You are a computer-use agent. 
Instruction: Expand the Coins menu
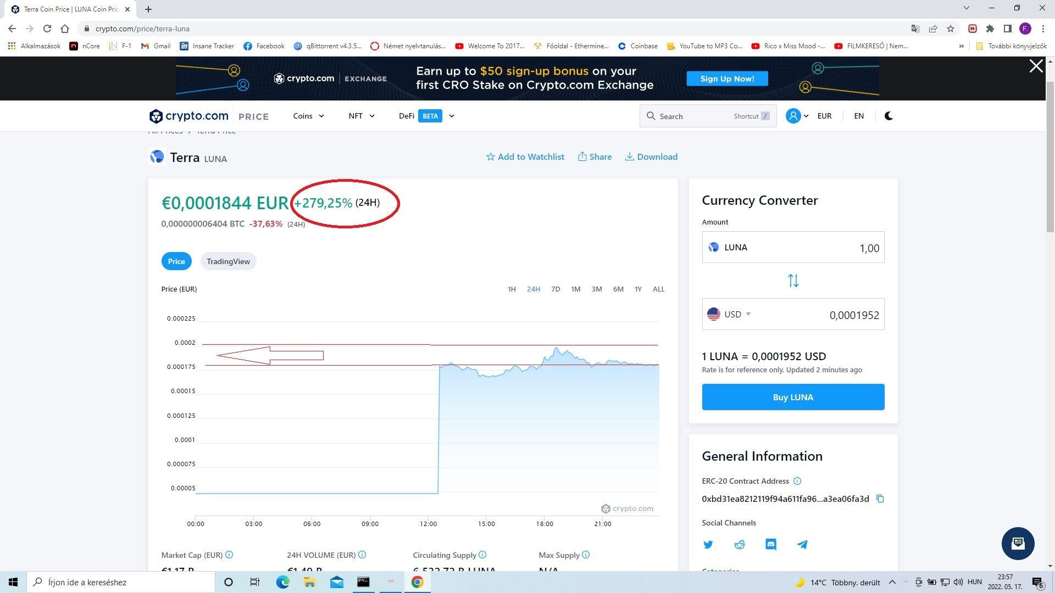click(308, 116)
